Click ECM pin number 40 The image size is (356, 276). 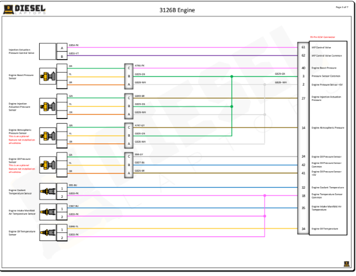coord(303,68)
